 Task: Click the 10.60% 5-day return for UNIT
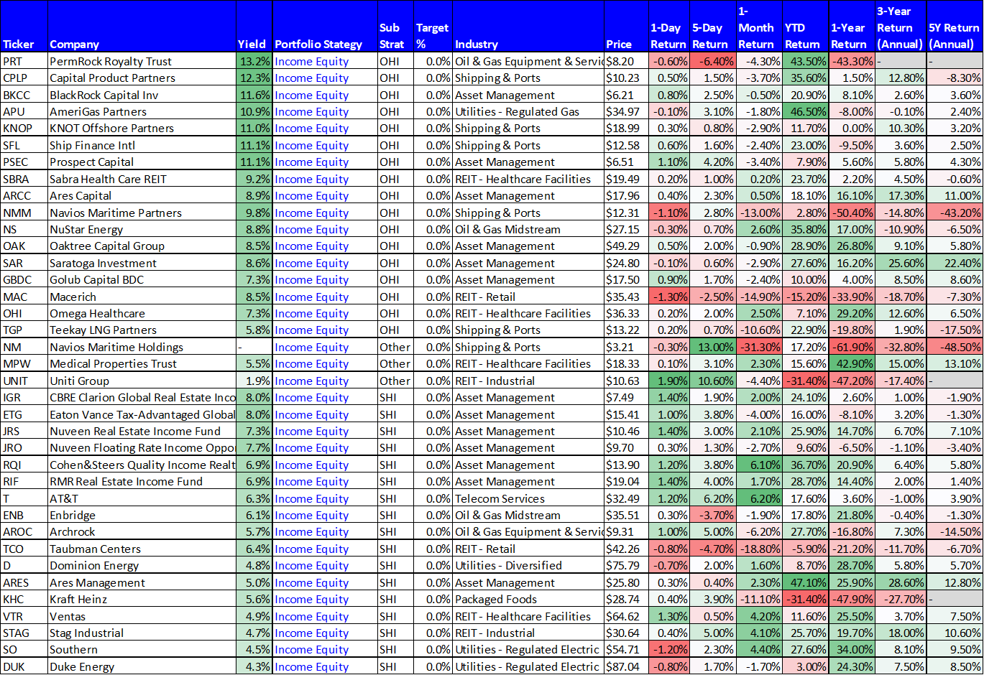point(712,381)
